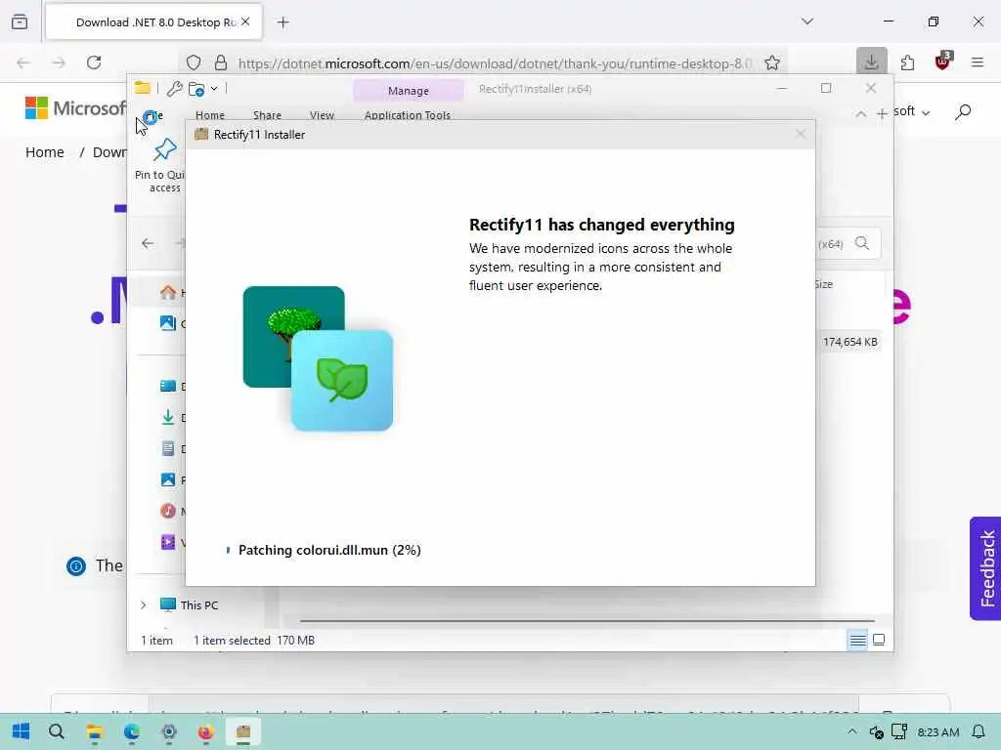1001x750 pixels.
Task: Switch Explorer to details view
Action: [x=858, y=640]
